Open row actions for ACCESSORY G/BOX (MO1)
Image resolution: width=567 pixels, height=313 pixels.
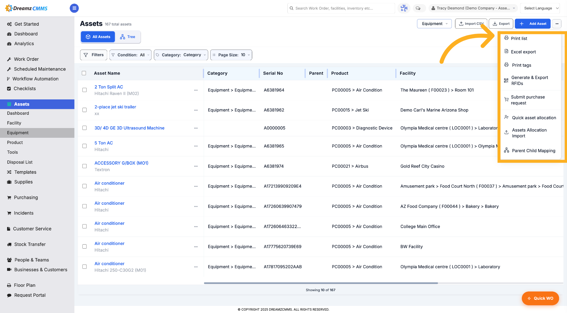(196, 166)
